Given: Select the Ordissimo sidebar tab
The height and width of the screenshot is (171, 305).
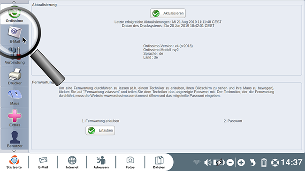Looking at the screenshot, I should [x=15, y=14].
